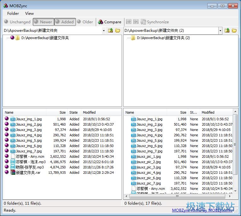Click horizontal scroll left arrow in right list
The image size is (241, 216).
(126, 196)
